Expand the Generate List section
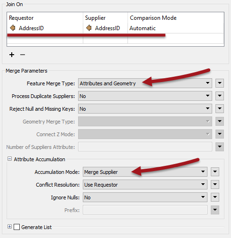This screenshot has height=238, width=231. pyautogui.click(x=9, y=227)
